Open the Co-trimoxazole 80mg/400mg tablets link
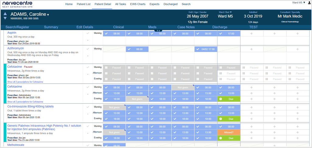Screen dimensions: 312x148 (x=30, y=107)
